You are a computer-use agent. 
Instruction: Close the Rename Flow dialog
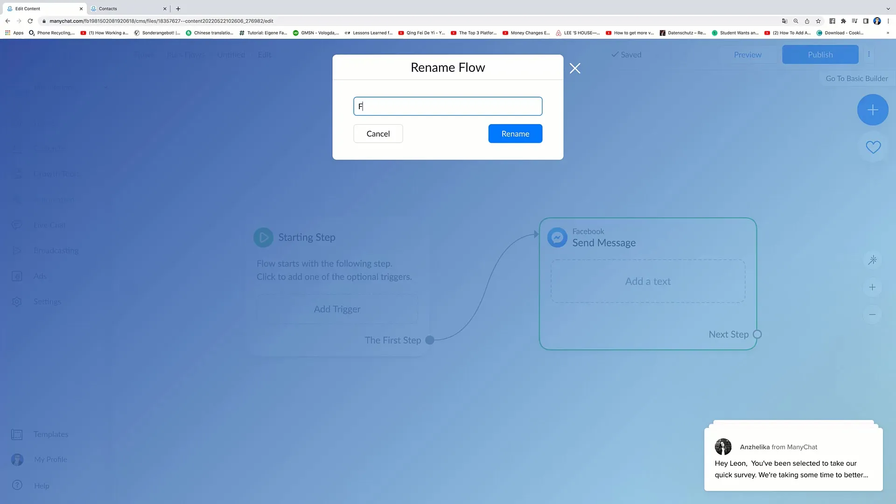(575, 68)
